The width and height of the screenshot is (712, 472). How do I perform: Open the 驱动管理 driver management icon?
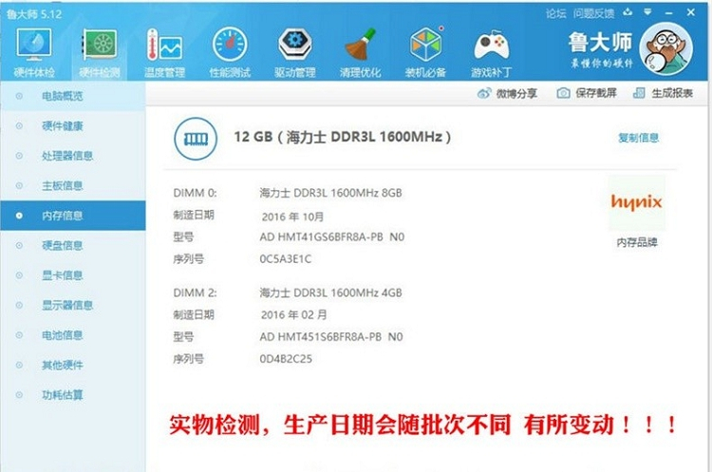click(294, 45)
